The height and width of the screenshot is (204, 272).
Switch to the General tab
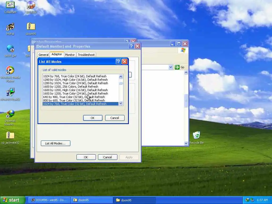tap(43, 55)
